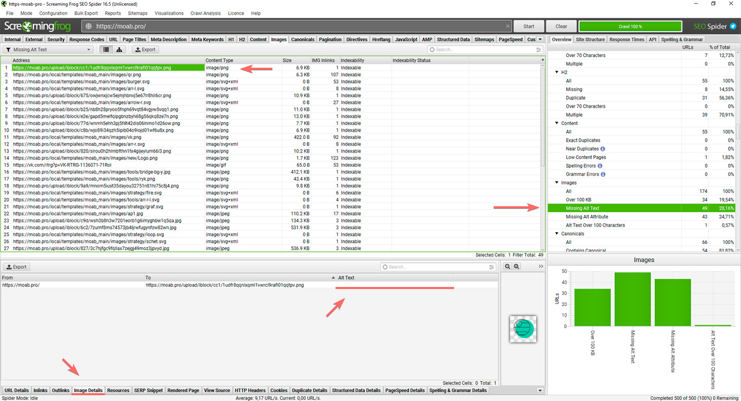Export the lower Image Details table
Viewport: 741px width, 401px height.
[x=16, y=267]
